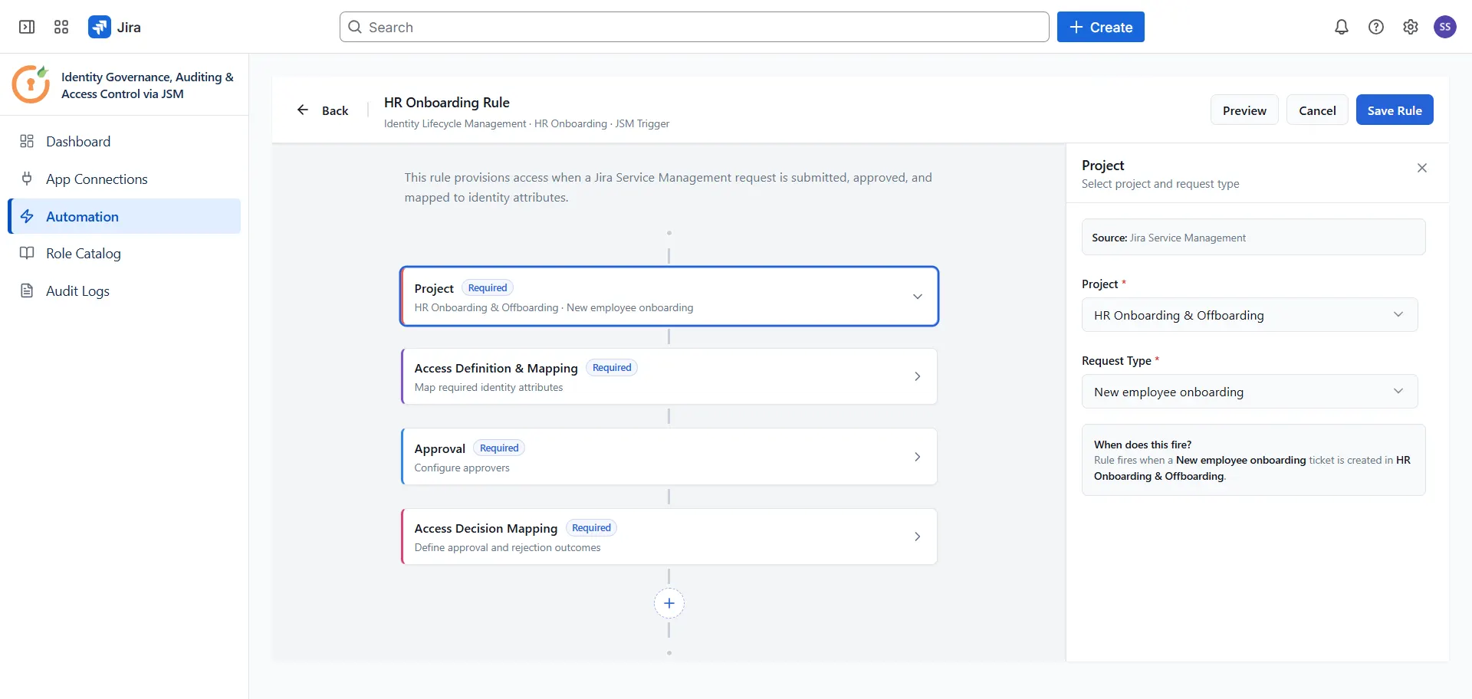Click 'Select project and request type' subtitle
The height and width of the screenshot is (699, 1472).
(x=1160, y=184)
